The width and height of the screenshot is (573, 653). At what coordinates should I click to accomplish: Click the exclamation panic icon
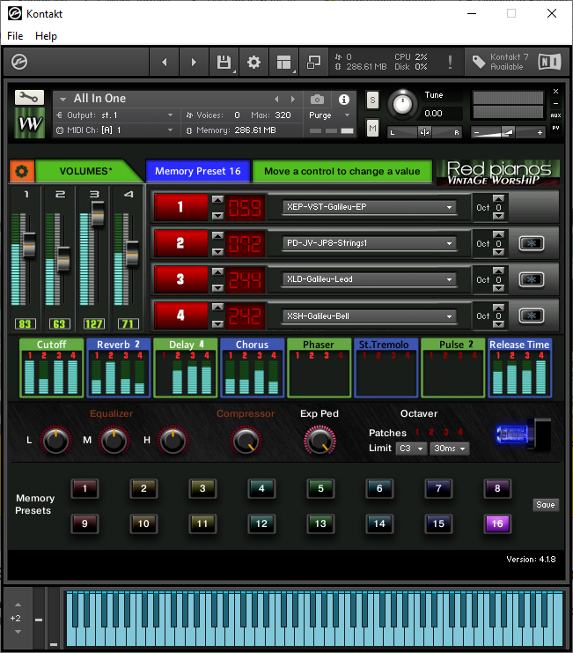(450, 62)
